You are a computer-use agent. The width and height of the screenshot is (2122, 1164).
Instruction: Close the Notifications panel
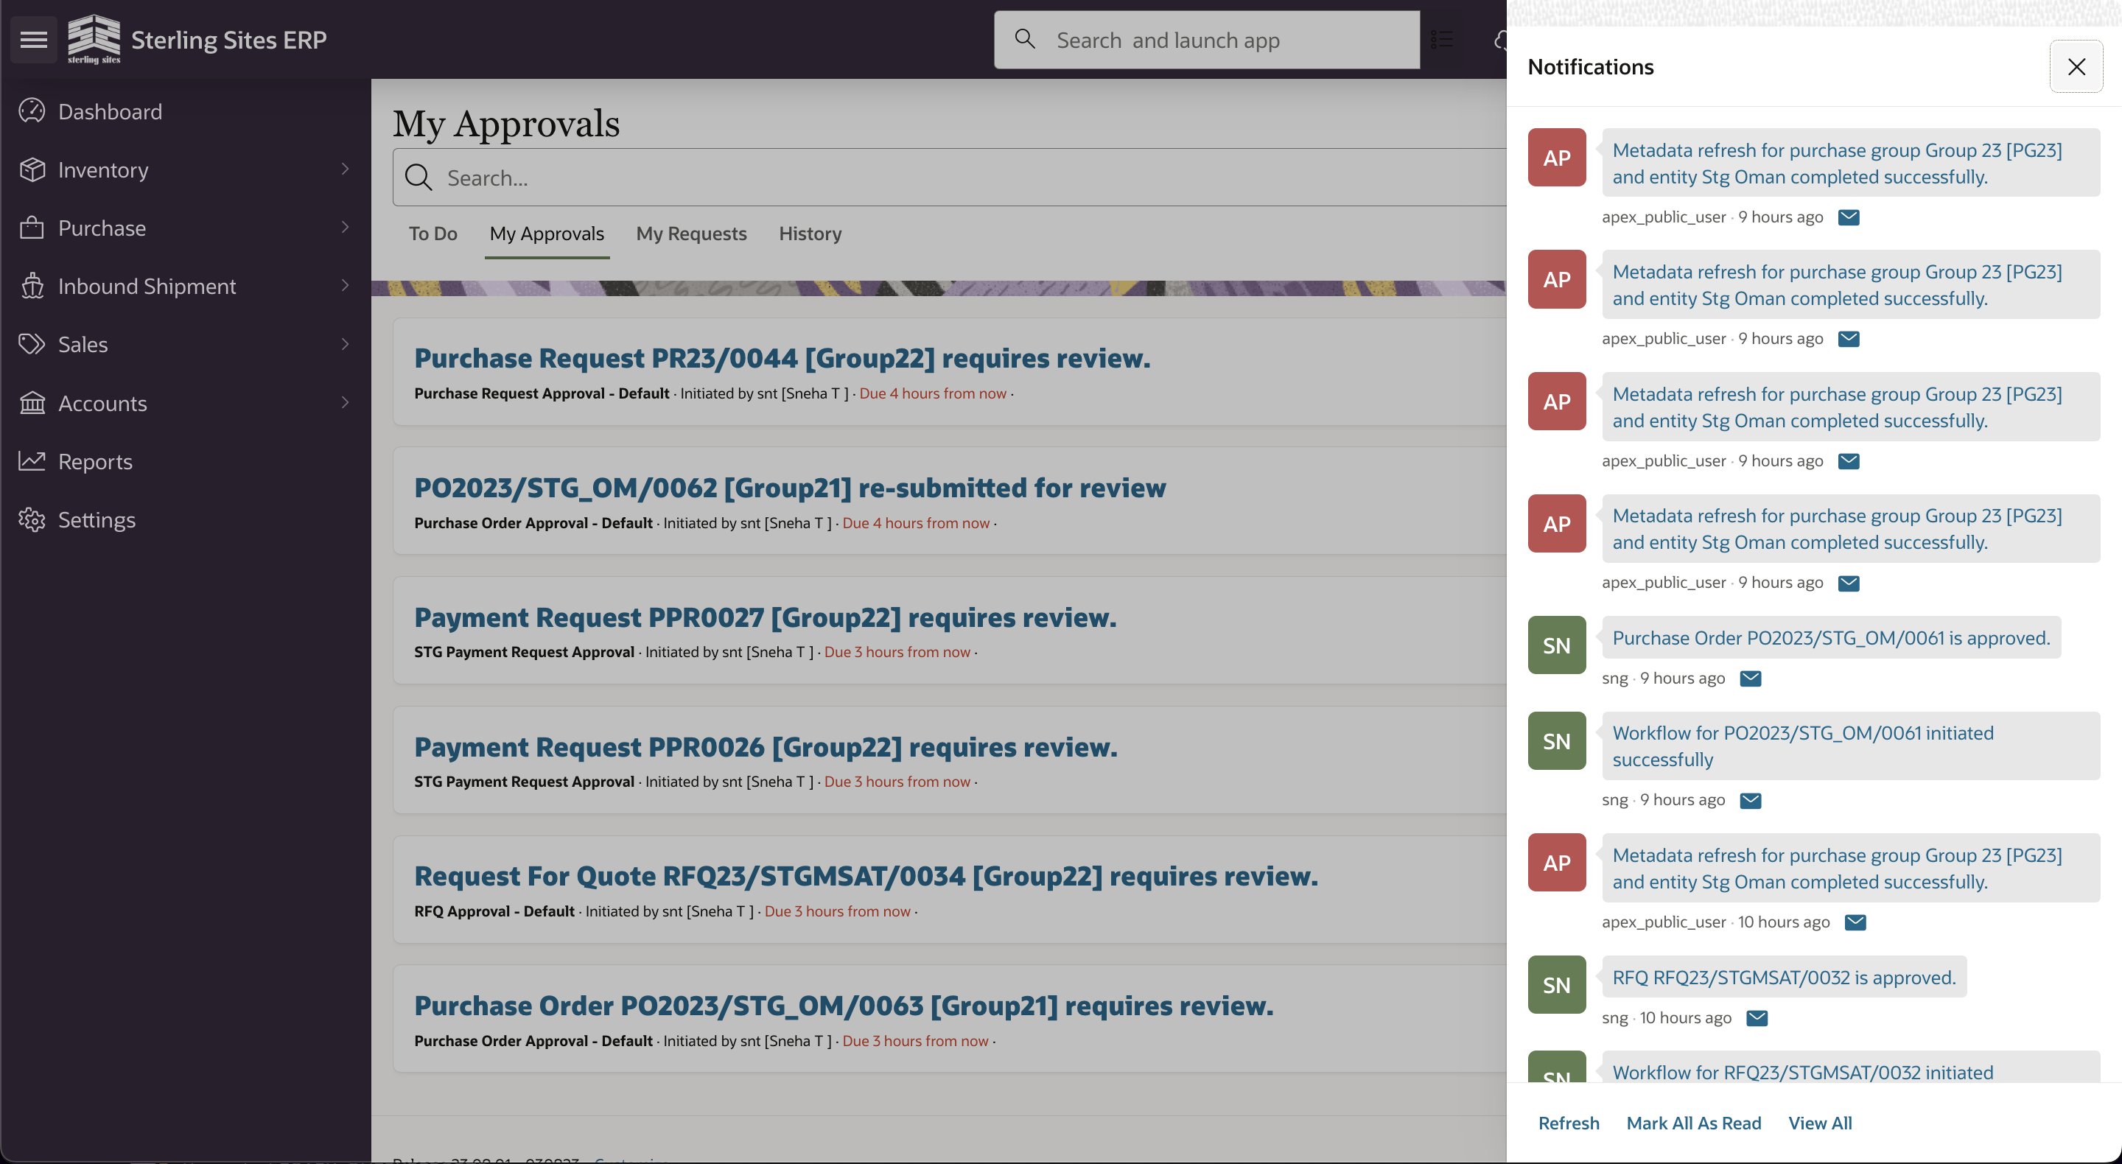click(x=2076, y=67)
